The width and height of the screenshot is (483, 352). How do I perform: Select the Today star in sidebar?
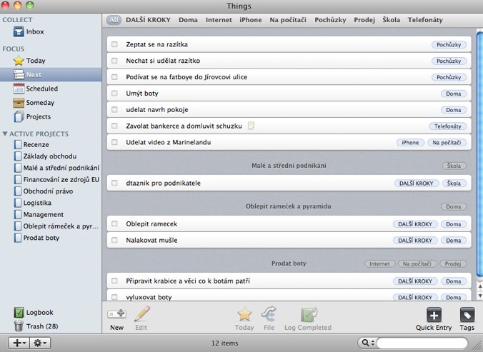(x=20, y=61)
